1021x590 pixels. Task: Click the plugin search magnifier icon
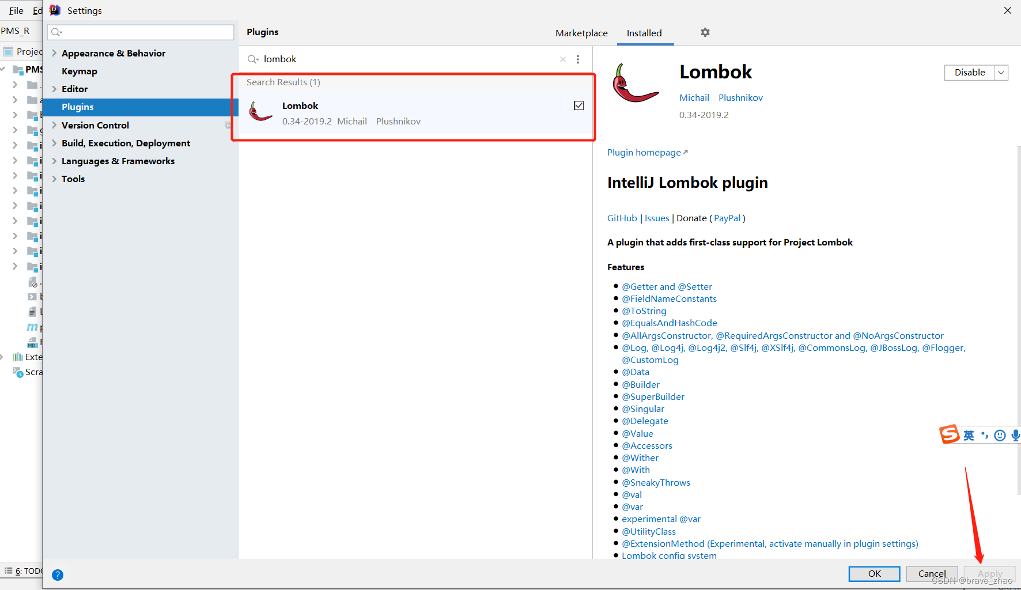(253, 59)
